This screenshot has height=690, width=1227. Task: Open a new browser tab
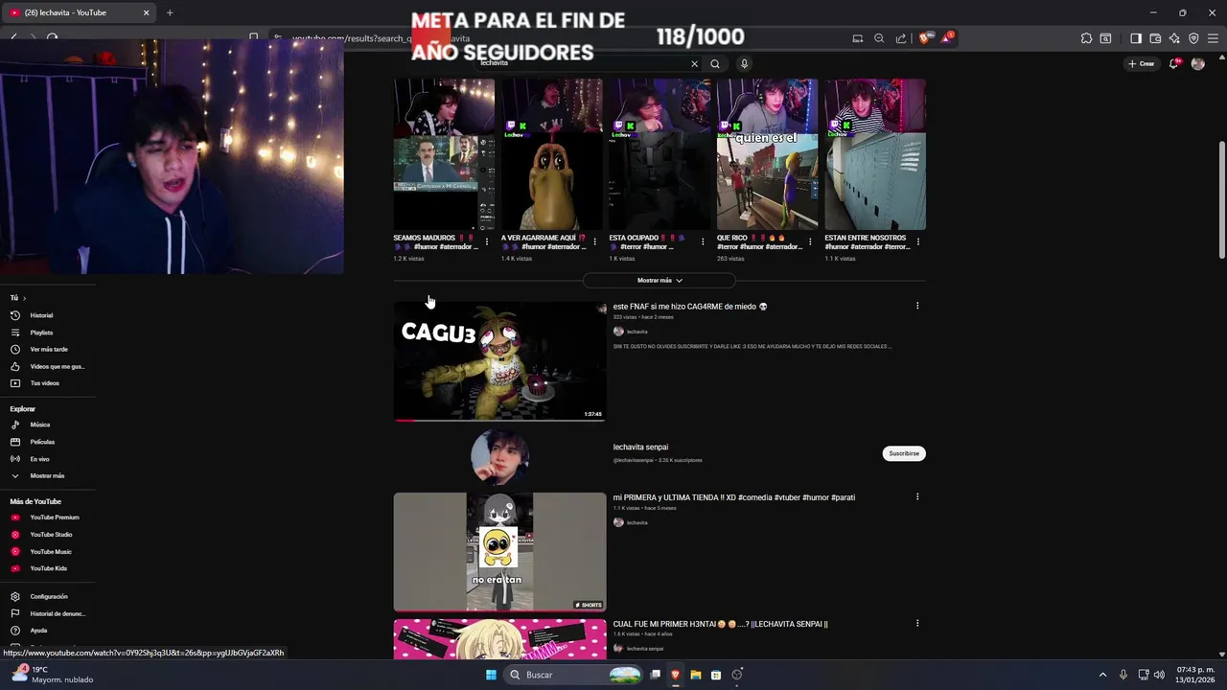coord(170,12)
